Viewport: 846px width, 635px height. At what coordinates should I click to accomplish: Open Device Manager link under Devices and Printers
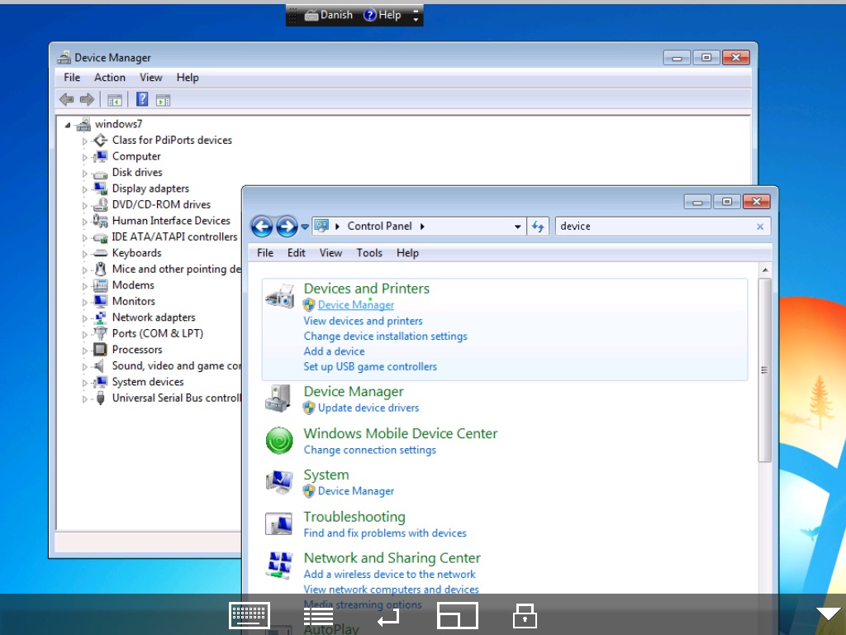(x=356, y=305)
